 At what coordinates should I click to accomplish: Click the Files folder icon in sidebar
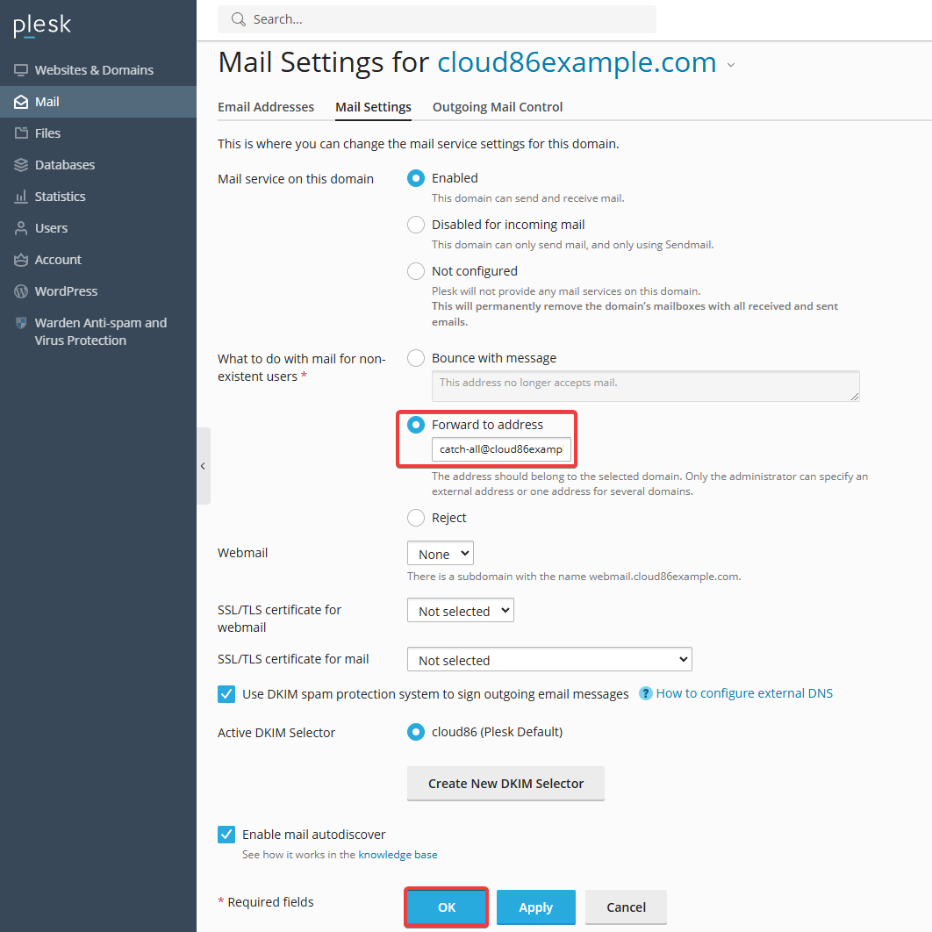[x=21, y=133]
